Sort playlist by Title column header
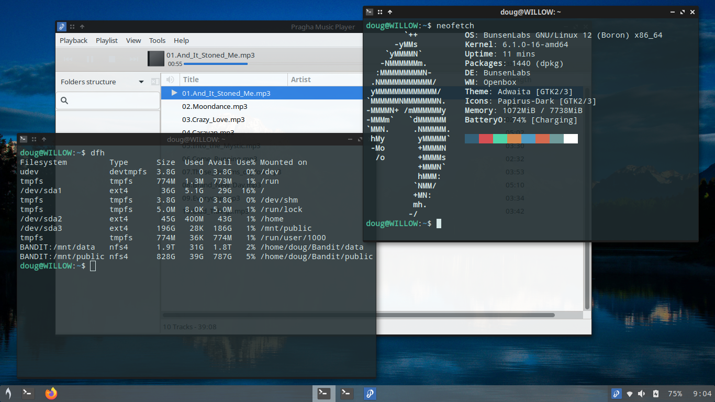 [234, 80]
